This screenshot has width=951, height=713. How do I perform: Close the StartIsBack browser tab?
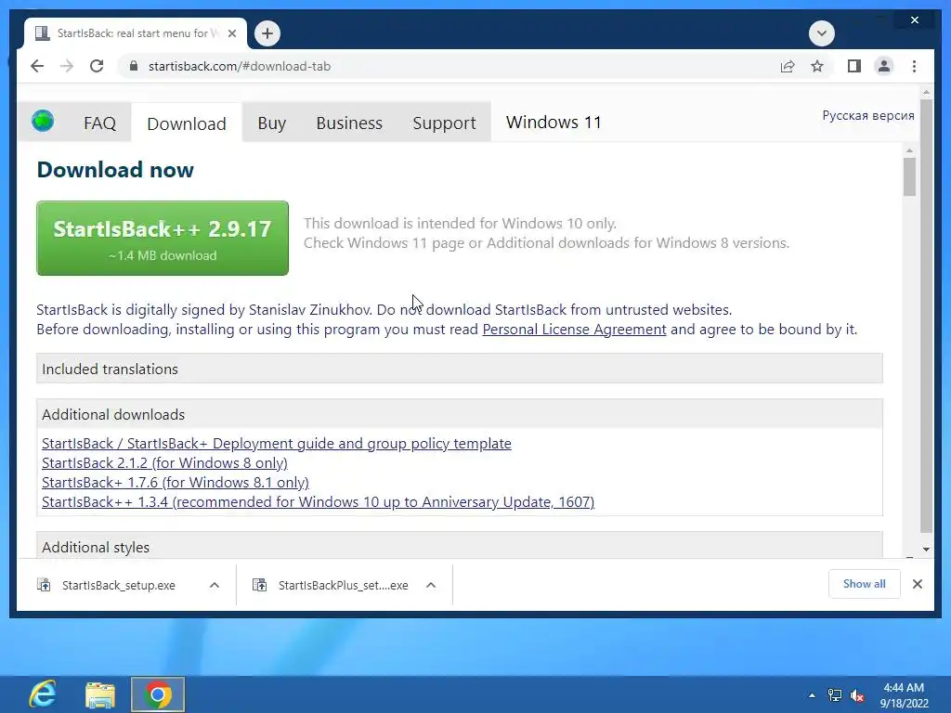coord(231,33)
